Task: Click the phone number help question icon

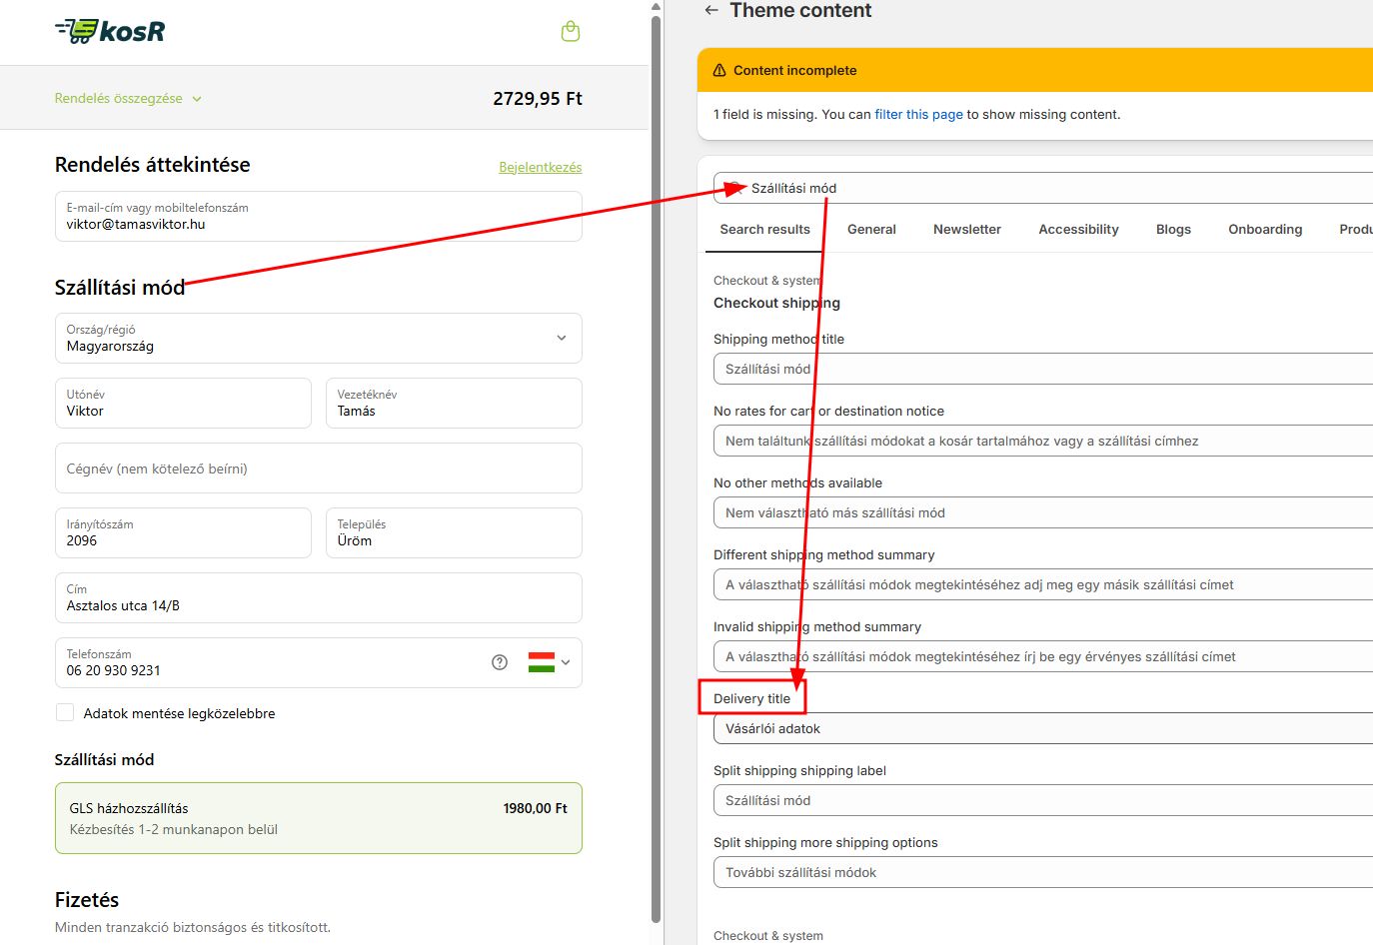Action: (x=500, y=662)
